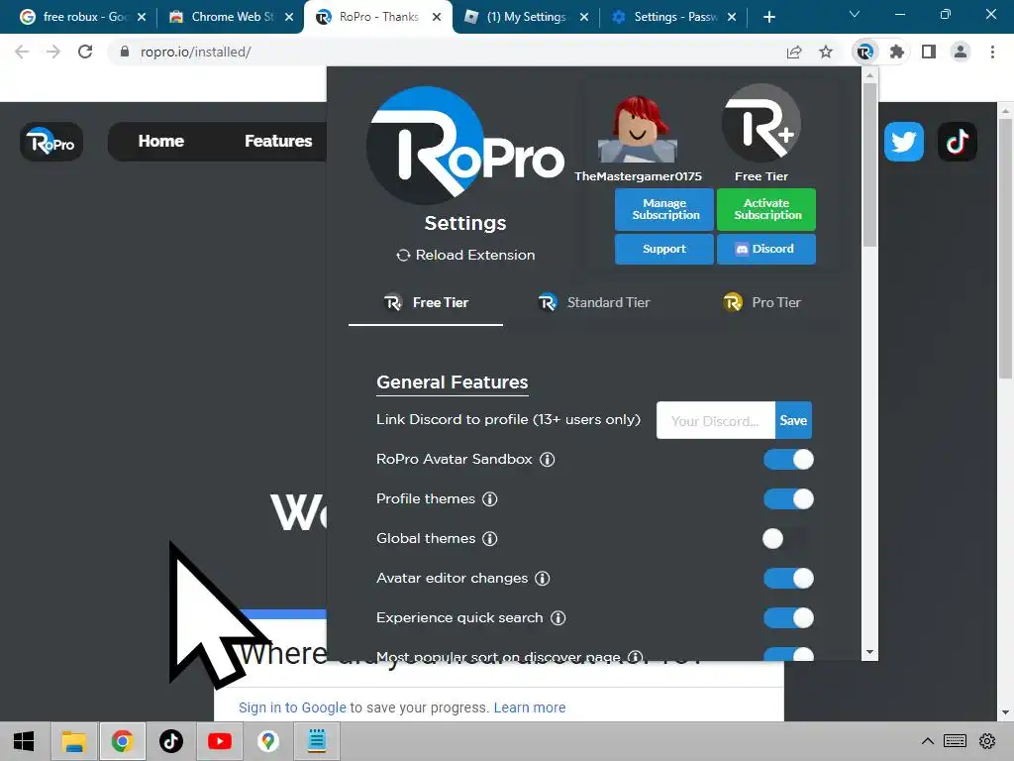Show info for RoPro Avatar Sandbox
The image size is (1014, 761).
pyautogui.click(x=547, y=460)
